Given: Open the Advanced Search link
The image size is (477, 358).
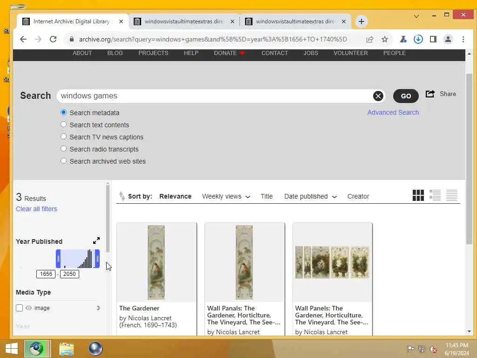Looking at the screenshot, I should tap(393, 112).
